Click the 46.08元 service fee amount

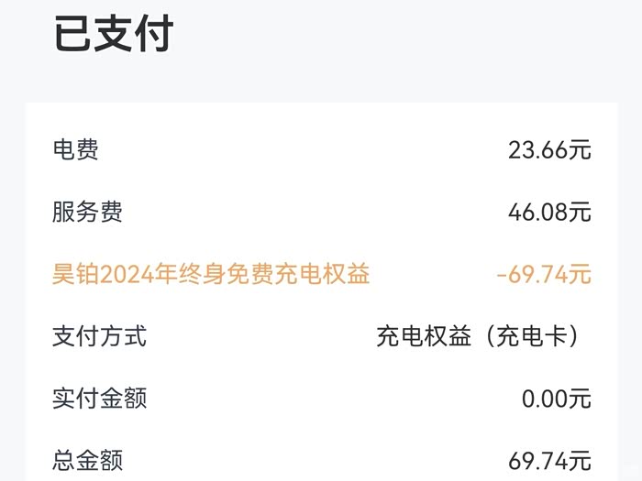tap(549, 212)
